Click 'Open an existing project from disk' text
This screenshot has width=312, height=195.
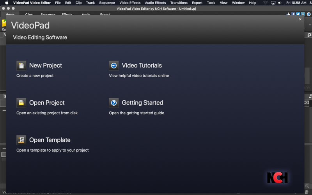pos(47,113)
